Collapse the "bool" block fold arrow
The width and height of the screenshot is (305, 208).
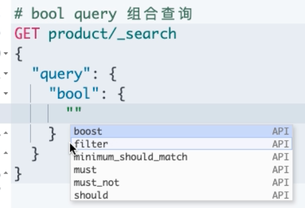pos(6,93)
